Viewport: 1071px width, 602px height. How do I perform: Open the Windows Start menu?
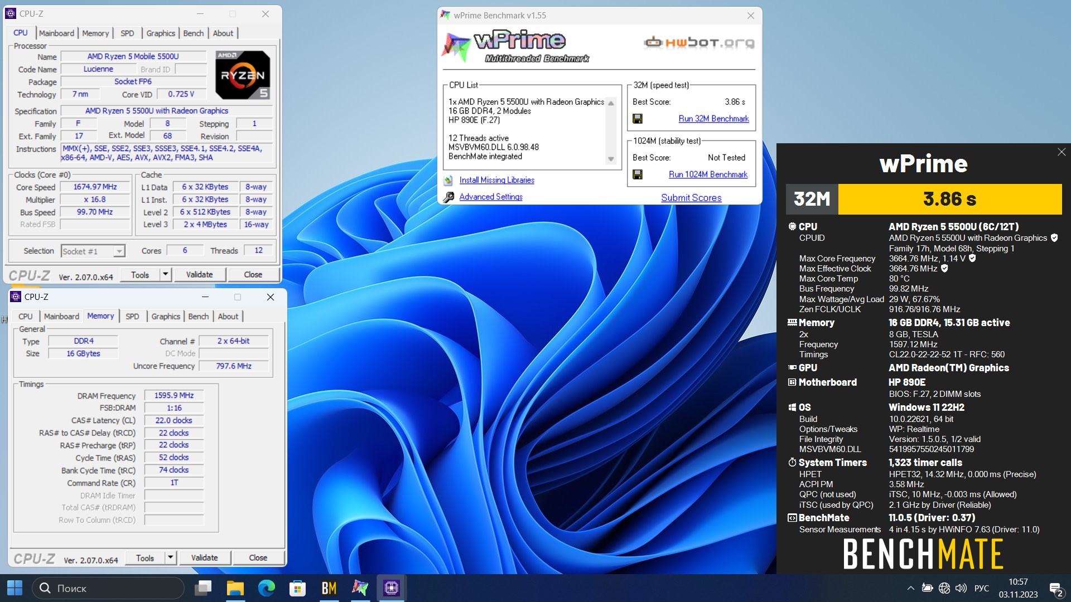click(15, 588)
